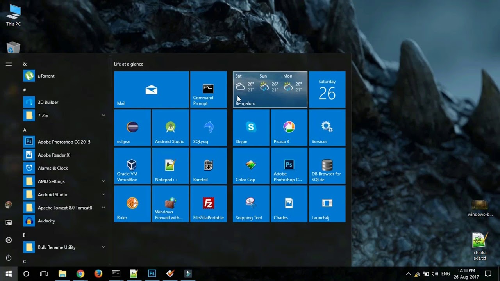500x281 pixels.
Task: Open the Snipping Tool tile
Action: click(x=251, y=204)
